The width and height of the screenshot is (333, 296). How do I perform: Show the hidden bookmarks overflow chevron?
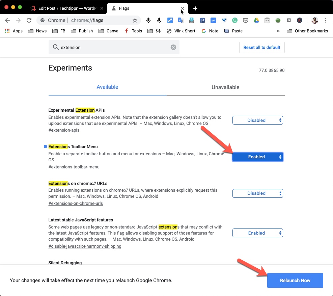click(x=278, y=31)
